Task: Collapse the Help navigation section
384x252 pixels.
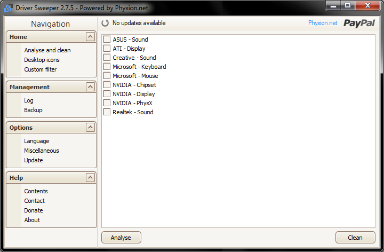Action: [x=90, y=177]
